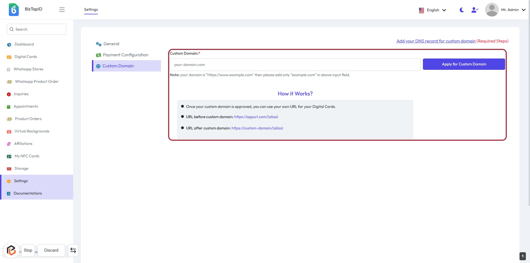Go to Digital Cards in sidebar
The image size is (530, 263).
click(25, 57)
